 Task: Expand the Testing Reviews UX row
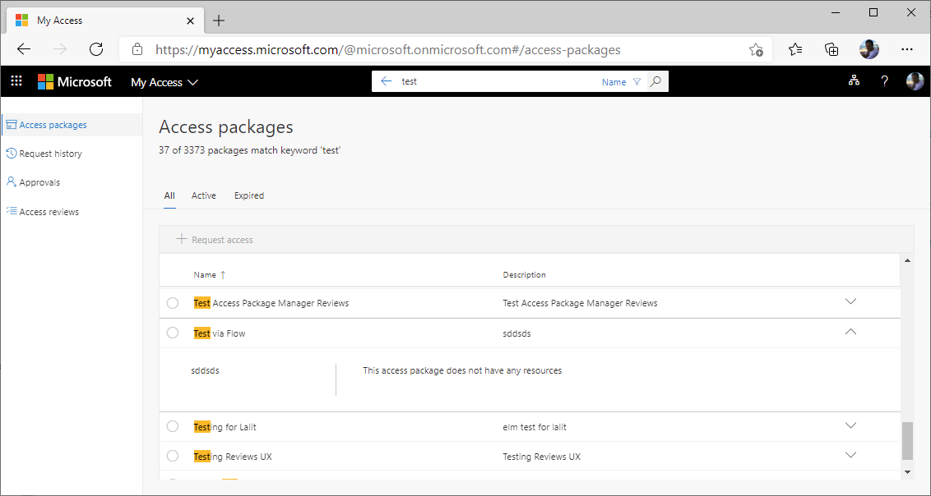point(851,455)
